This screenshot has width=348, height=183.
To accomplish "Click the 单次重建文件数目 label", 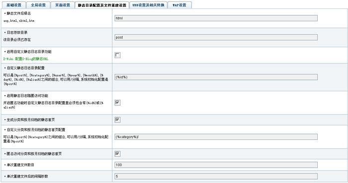I will (x=20, y=165).
